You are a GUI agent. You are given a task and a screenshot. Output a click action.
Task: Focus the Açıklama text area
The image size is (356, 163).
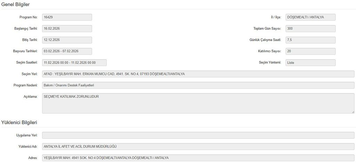tap(198, 103)
